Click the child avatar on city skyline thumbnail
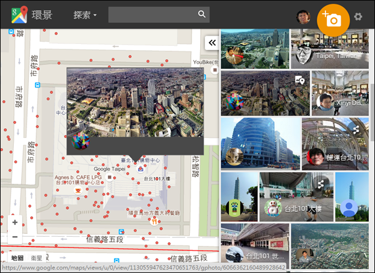The height and width of the screenshot is (273, 375). pyautogui.click(x=235, y=56)
